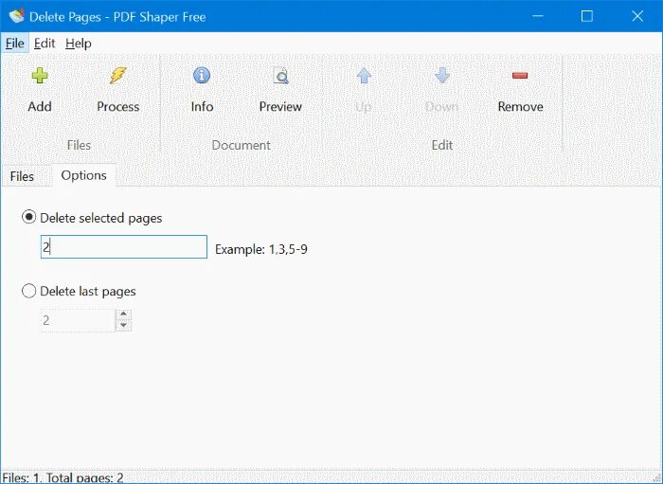This screenshot has height=484, width=663.
Task: Click the green plus Add icon
Action: (40, 76)
